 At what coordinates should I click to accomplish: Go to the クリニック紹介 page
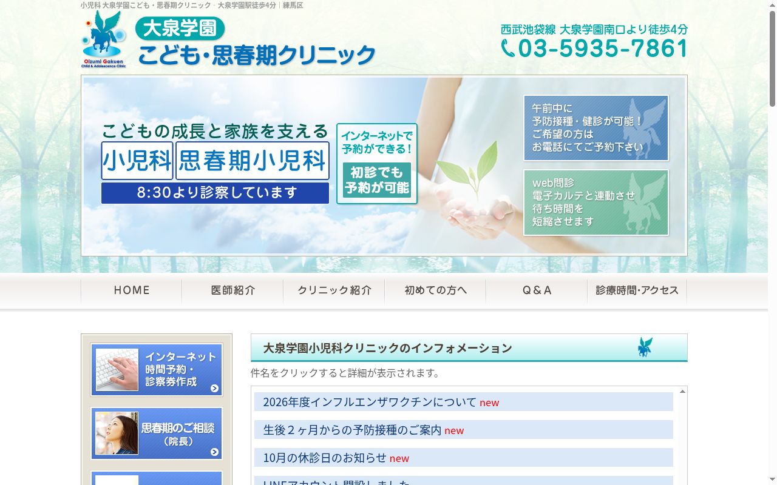(x=334, y=290)
